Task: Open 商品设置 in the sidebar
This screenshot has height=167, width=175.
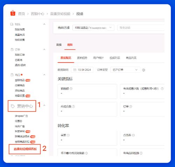Action: [20, 96]
